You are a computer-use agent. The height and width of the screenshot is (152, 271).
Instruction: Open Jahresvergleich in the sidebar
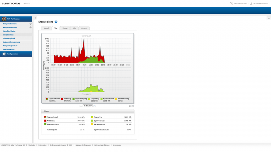(x=9, y=39)
